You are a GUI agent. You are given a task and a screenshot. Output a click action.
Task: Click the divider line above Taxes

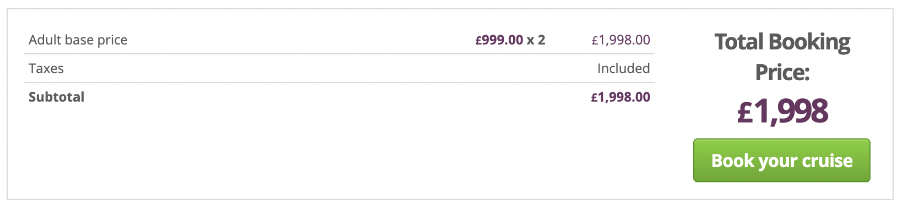pos(339,54)
